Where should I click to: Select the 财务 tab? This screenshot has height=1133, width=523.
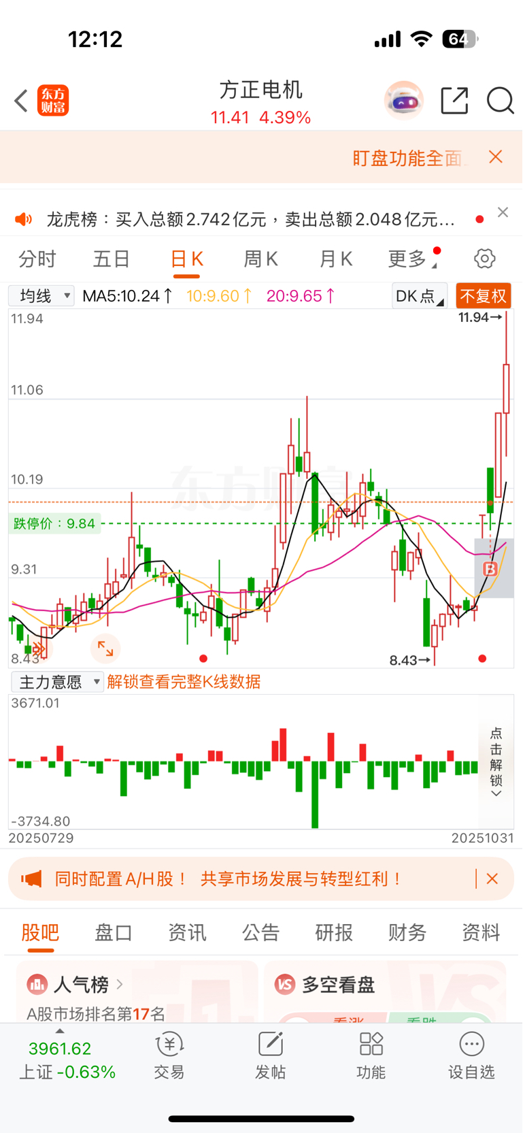407,932
